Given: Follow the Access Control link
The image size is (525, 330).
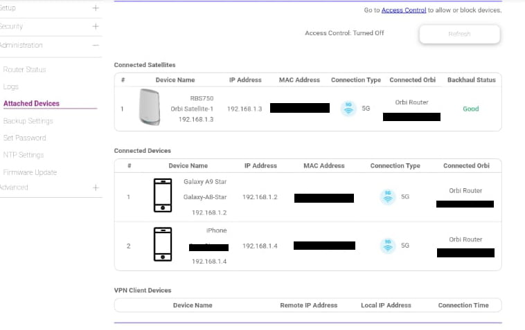Looking at the screenshot, I should (404, 10).
